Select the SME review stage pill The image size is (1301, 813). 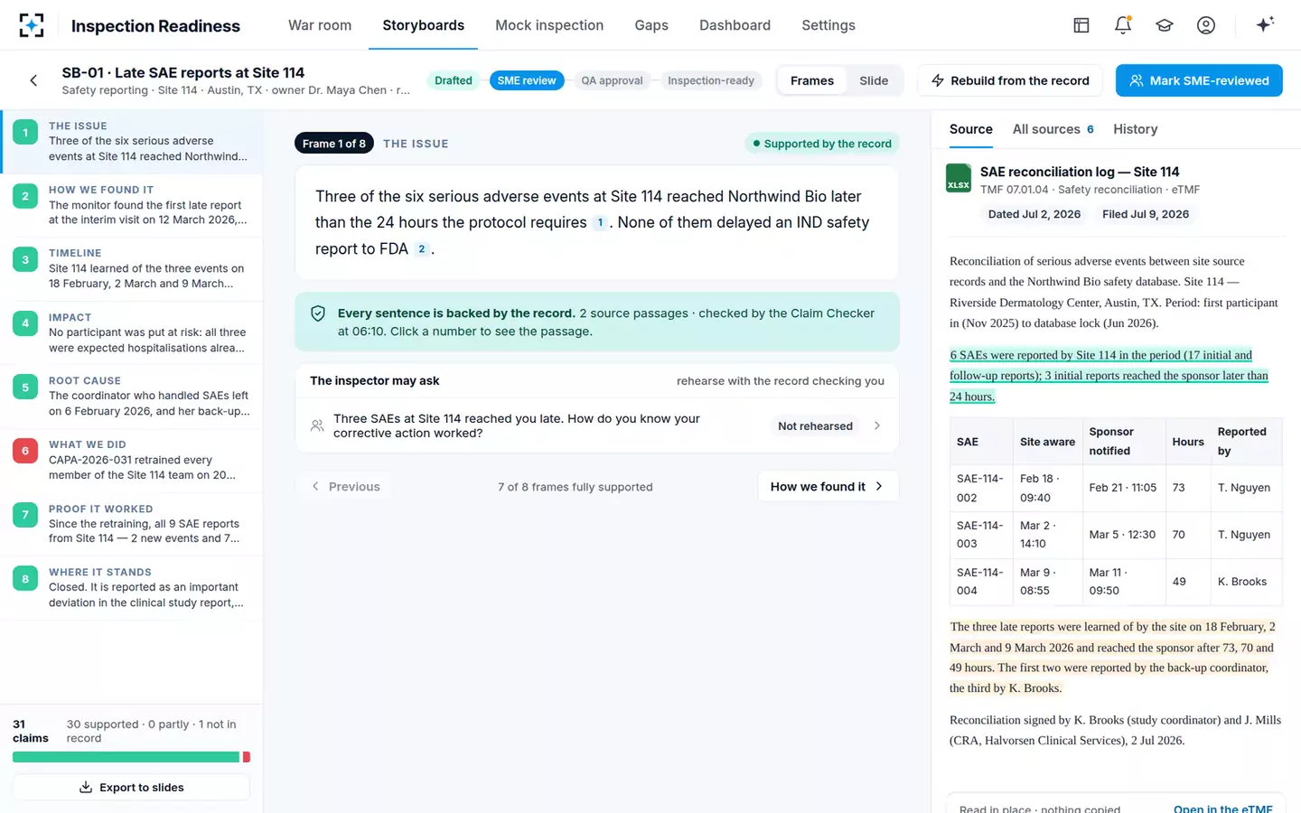click(x=527, y=80)
